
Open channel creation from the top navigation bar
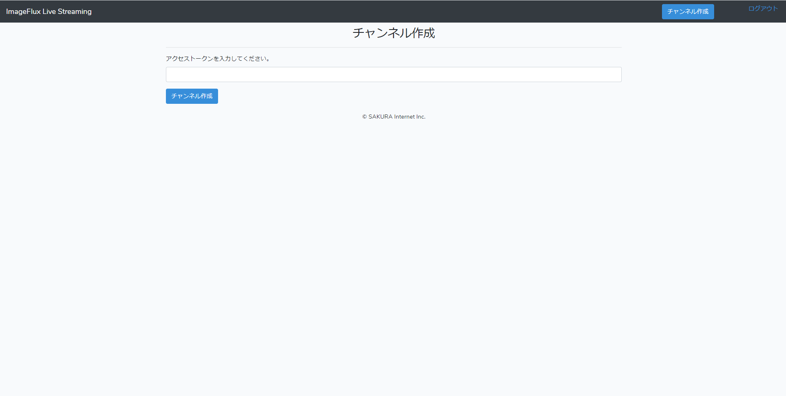click(x=687, y=11)
